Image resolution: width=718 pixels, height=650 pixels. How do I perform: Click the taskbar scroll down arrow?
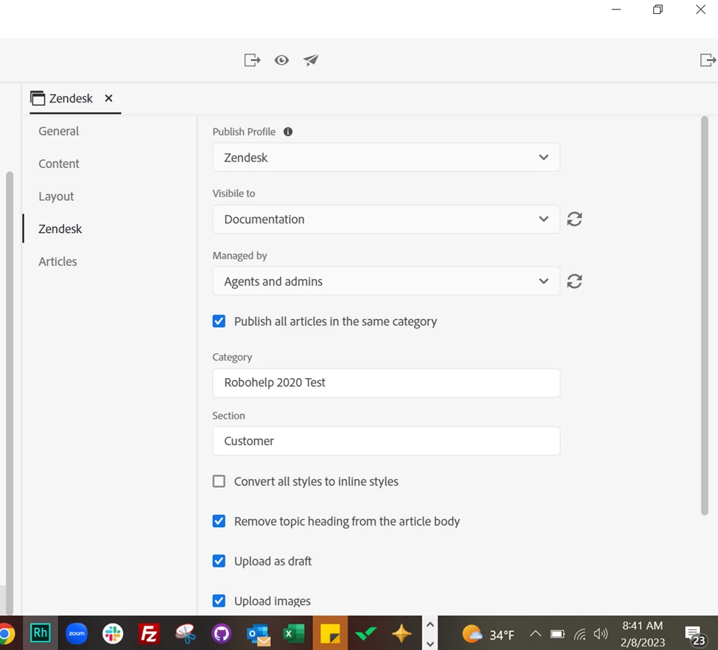coord(430,643)
